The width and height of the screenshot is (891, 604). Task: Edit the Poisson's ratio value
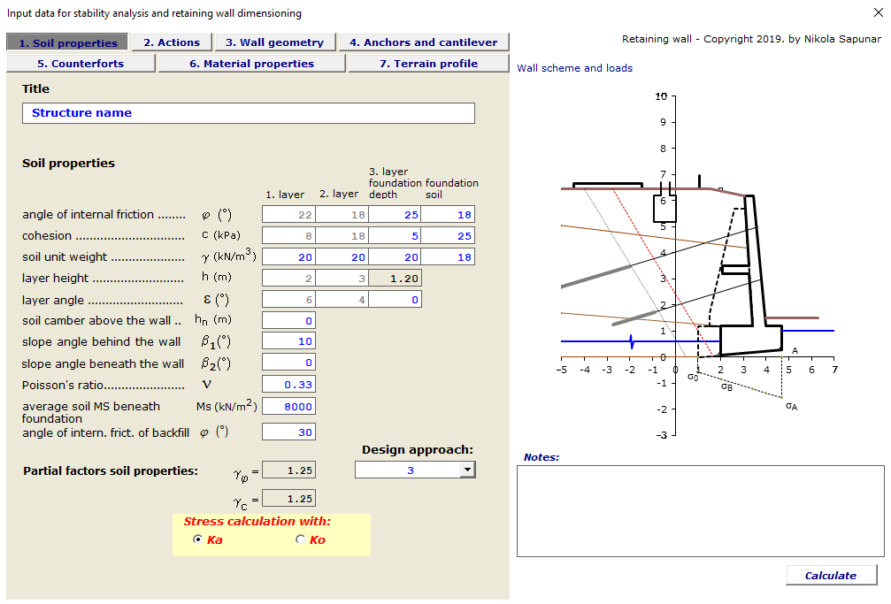pyautogui.click(x=288, y=384)
